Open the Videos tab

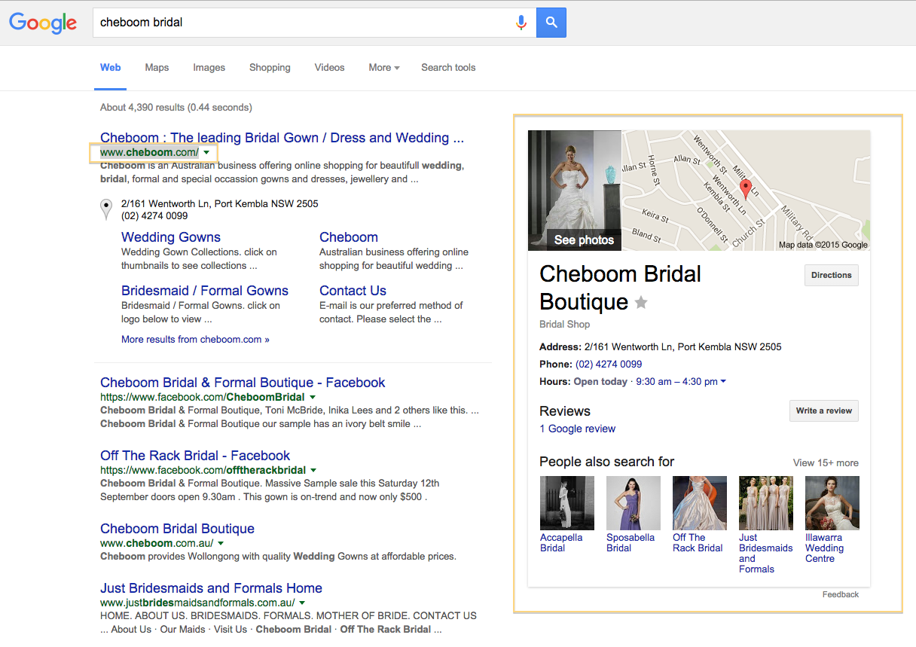(x=329, y=68)
